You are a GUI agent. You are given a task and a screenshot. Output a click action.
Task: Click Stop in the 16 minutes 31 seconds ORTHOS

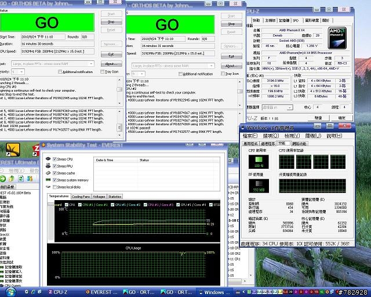tap(231, 24)
